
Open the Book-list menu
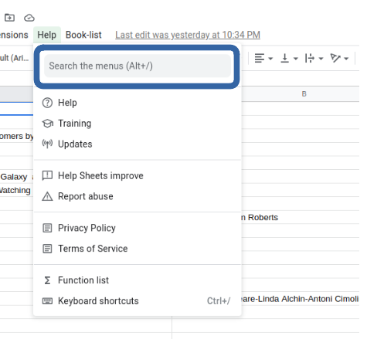click(83, 35)
